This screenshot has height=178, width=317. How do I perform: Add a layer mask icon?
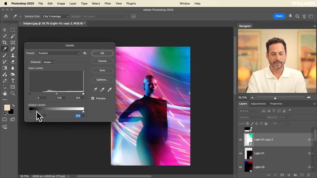tap(282, 175)
